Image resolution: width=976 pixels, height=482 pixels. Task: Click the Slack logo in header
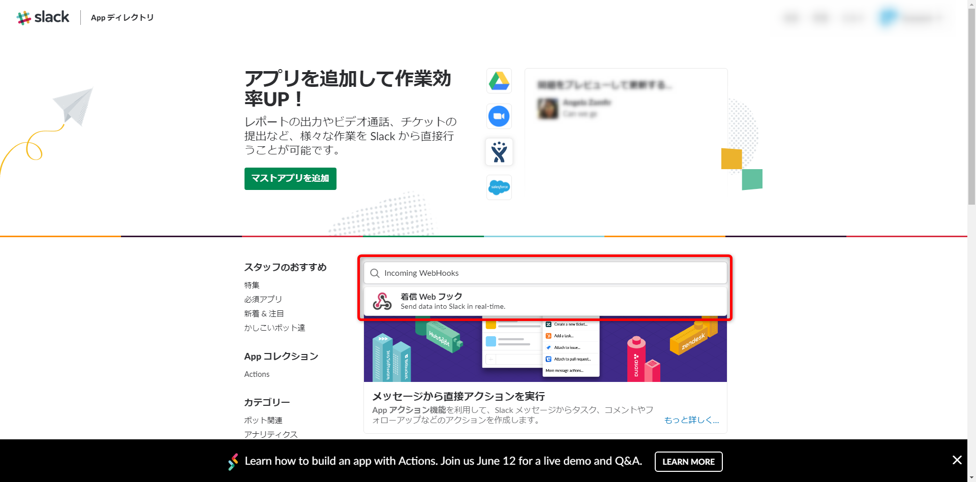pyautogui.click(x=43, y=17)
